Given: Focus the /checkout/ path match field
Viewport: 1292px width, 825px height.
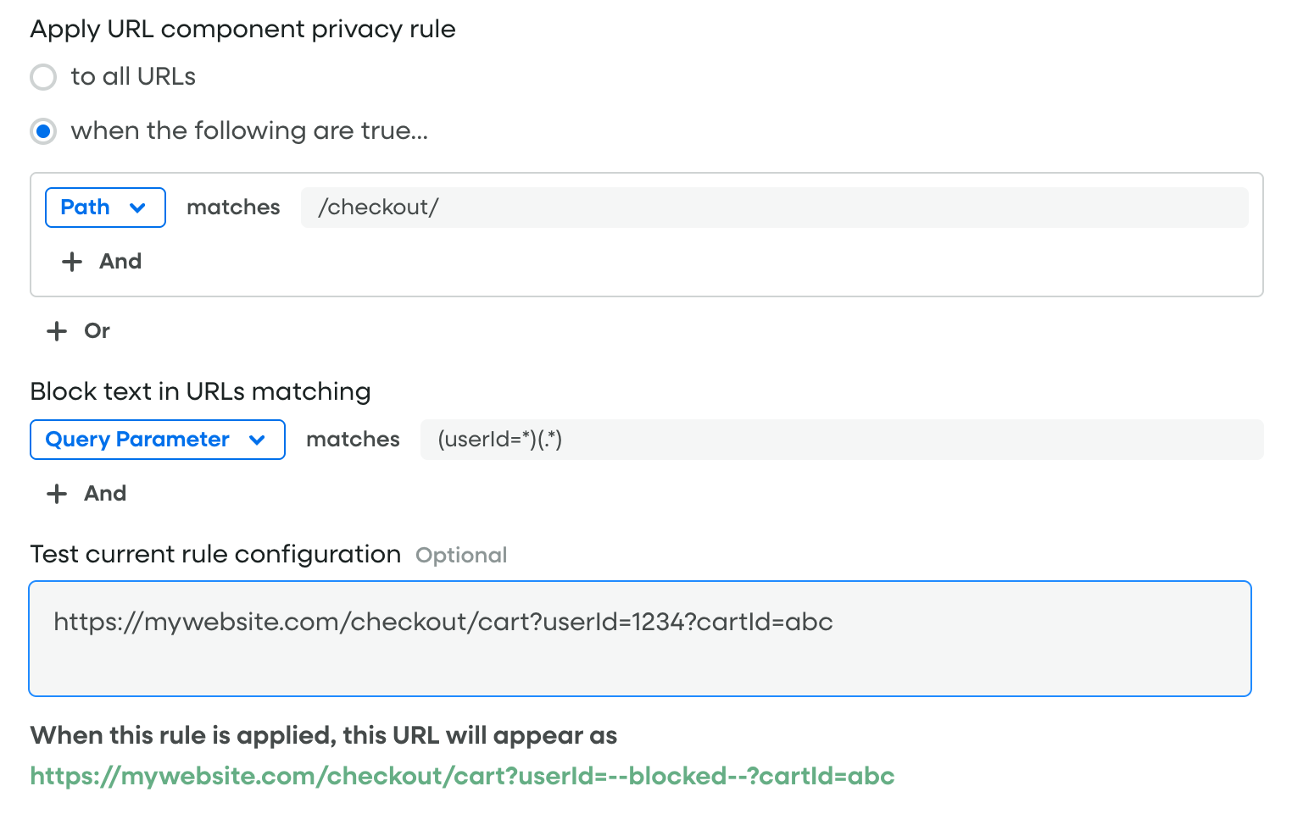Looking at the screenshot, I should point(773,208).
